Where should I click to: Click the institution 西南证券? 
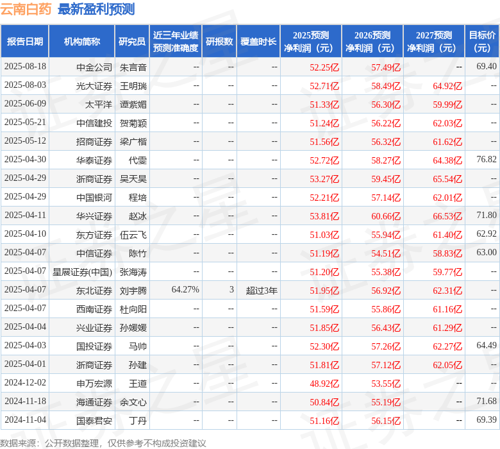coord(94,309)
